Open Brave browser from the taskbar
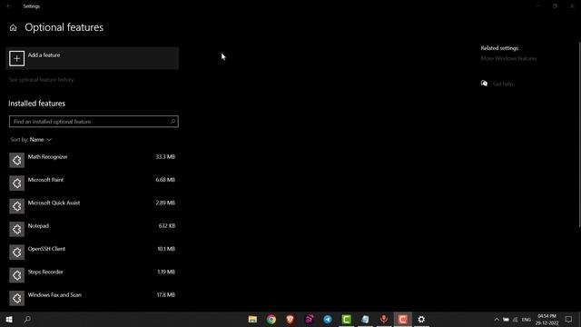 pyautogui.click(x=290, y=319)
